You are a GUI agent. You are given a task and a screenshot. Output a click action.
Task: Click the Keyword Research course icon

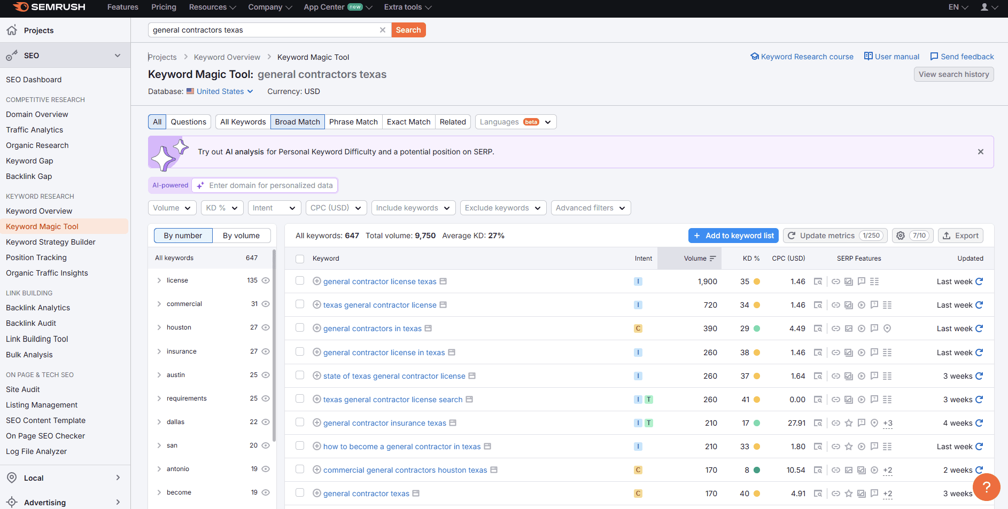[755, 57]
